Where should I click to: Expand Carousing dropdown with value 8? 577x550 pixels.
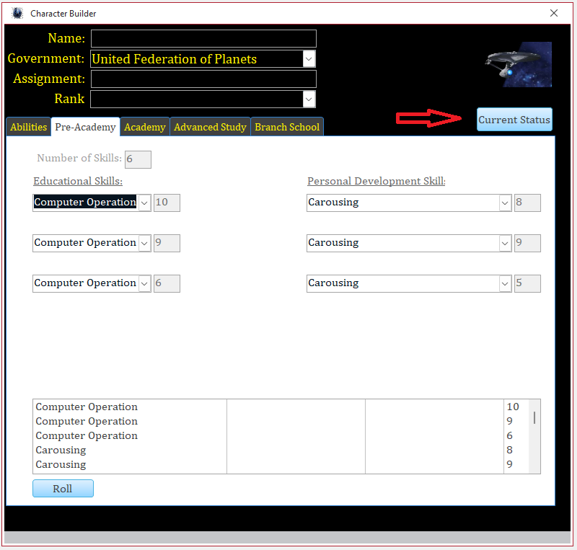click(505, 203)
